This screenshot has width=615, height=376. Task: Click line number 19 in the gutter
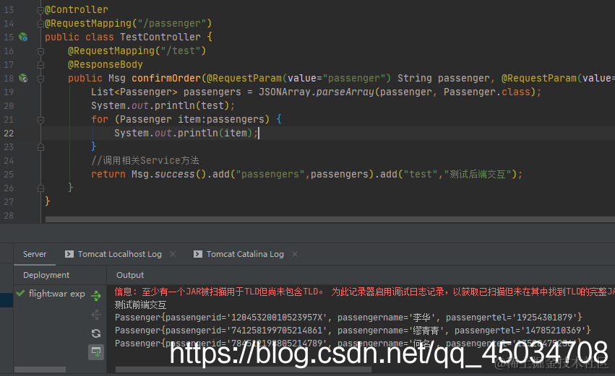click(9, 92)
